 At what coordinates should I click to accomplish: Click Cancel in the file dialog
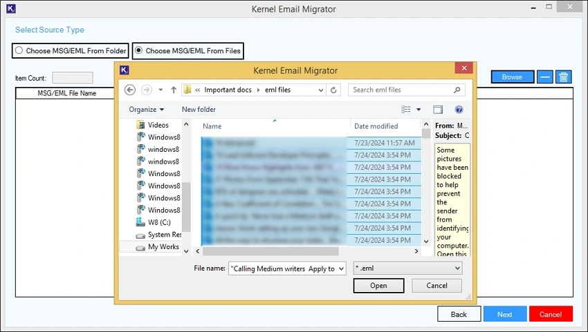pyautogui.click(x=437, y=286)
